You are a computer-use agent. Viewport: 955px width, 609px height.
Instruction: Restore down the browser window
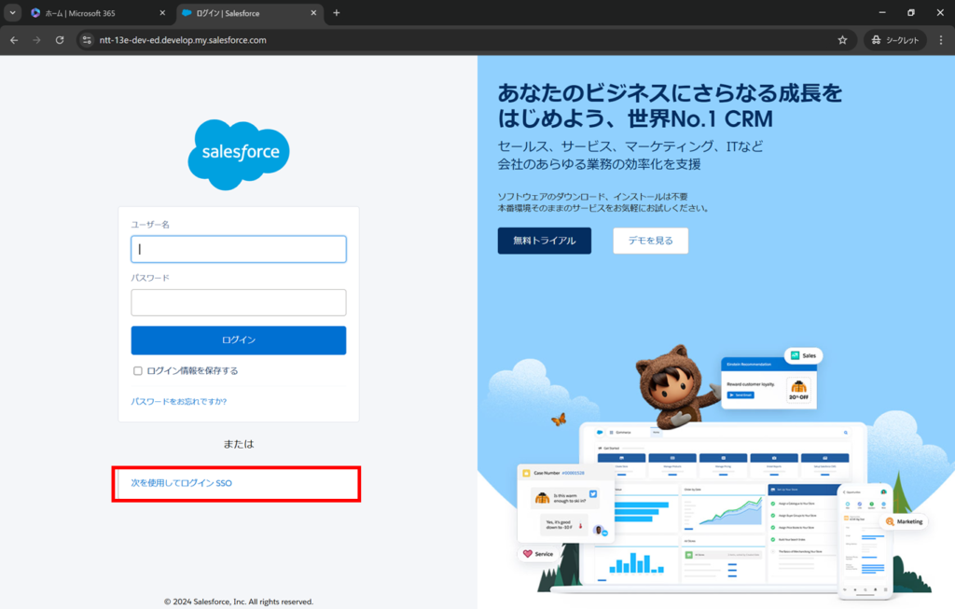(911, 13)
